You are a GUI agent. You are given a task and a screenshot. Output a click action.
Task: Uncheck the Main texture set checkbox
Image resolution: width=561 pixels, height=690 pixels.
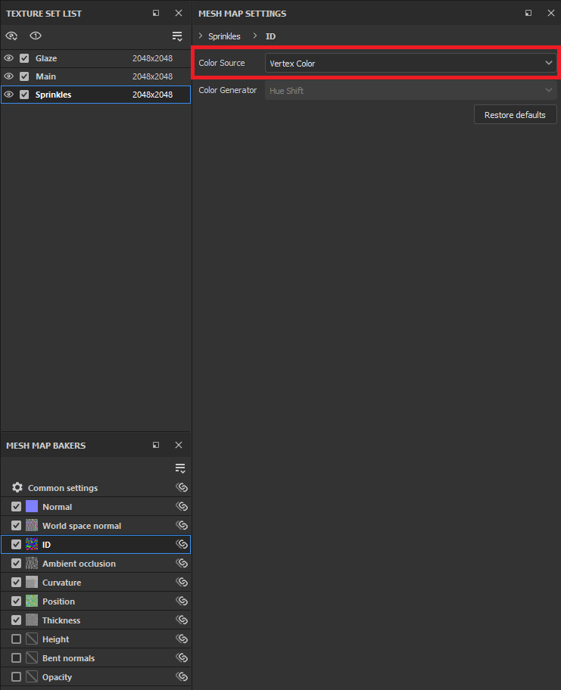24,76
